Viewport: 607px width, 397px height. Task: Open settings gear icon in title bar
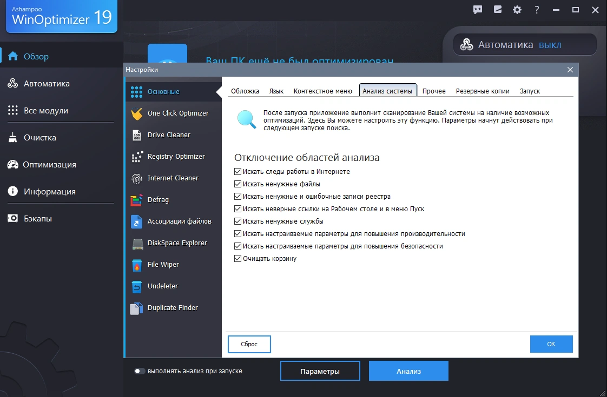[x=517, y=10]
